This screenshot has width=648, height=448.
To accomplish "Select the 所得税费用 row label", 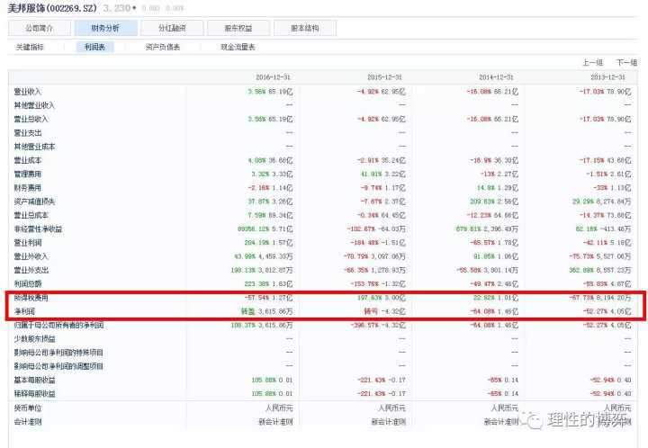I will pos(31,298).
